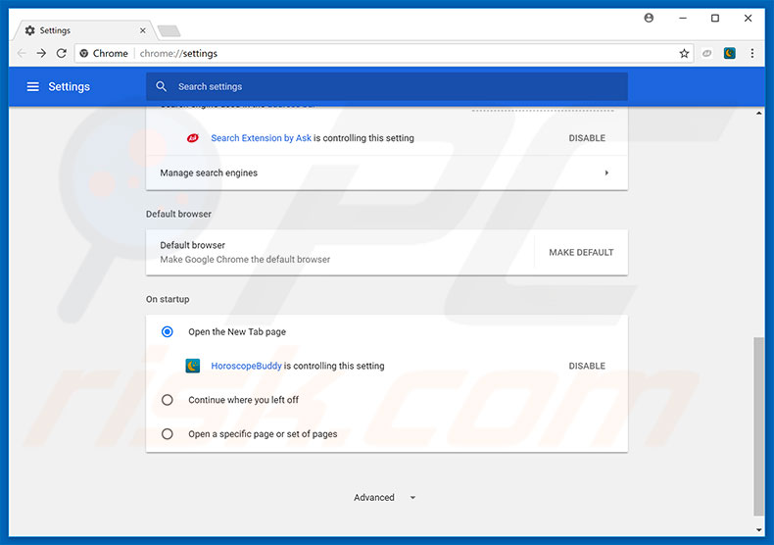This screenshot has width=774, height=545.
Task: Click the Ask extension red icon
Action: 192,138
